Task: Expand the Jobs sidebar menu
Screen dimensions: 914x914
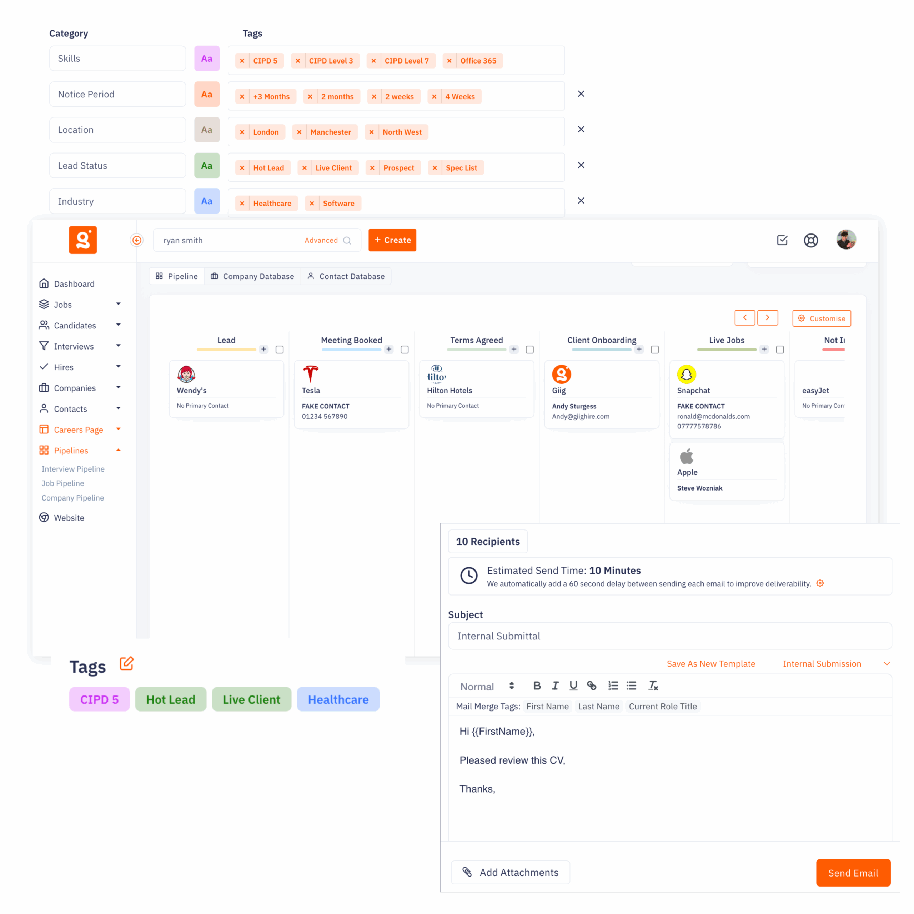Action: [118, 304]
